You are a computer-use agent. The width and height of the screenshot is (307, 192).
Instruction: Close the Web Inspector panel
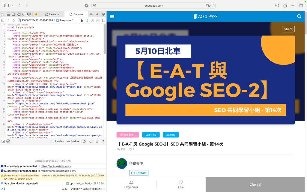point(3,14)
